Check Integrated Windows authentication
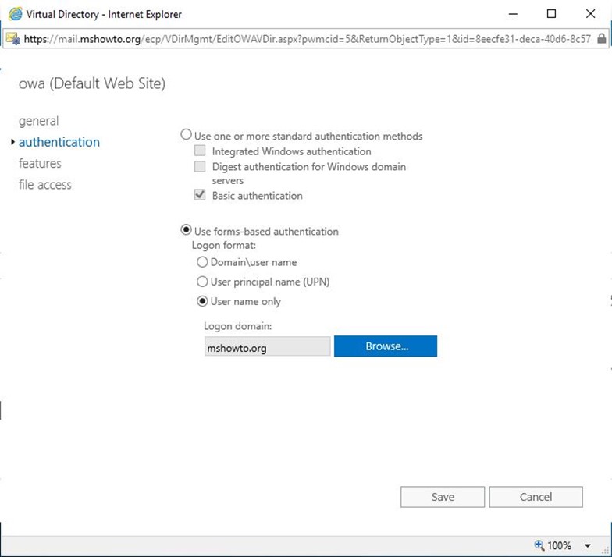Viewport: 612px width, 557px height. click(x=200, y=150)
